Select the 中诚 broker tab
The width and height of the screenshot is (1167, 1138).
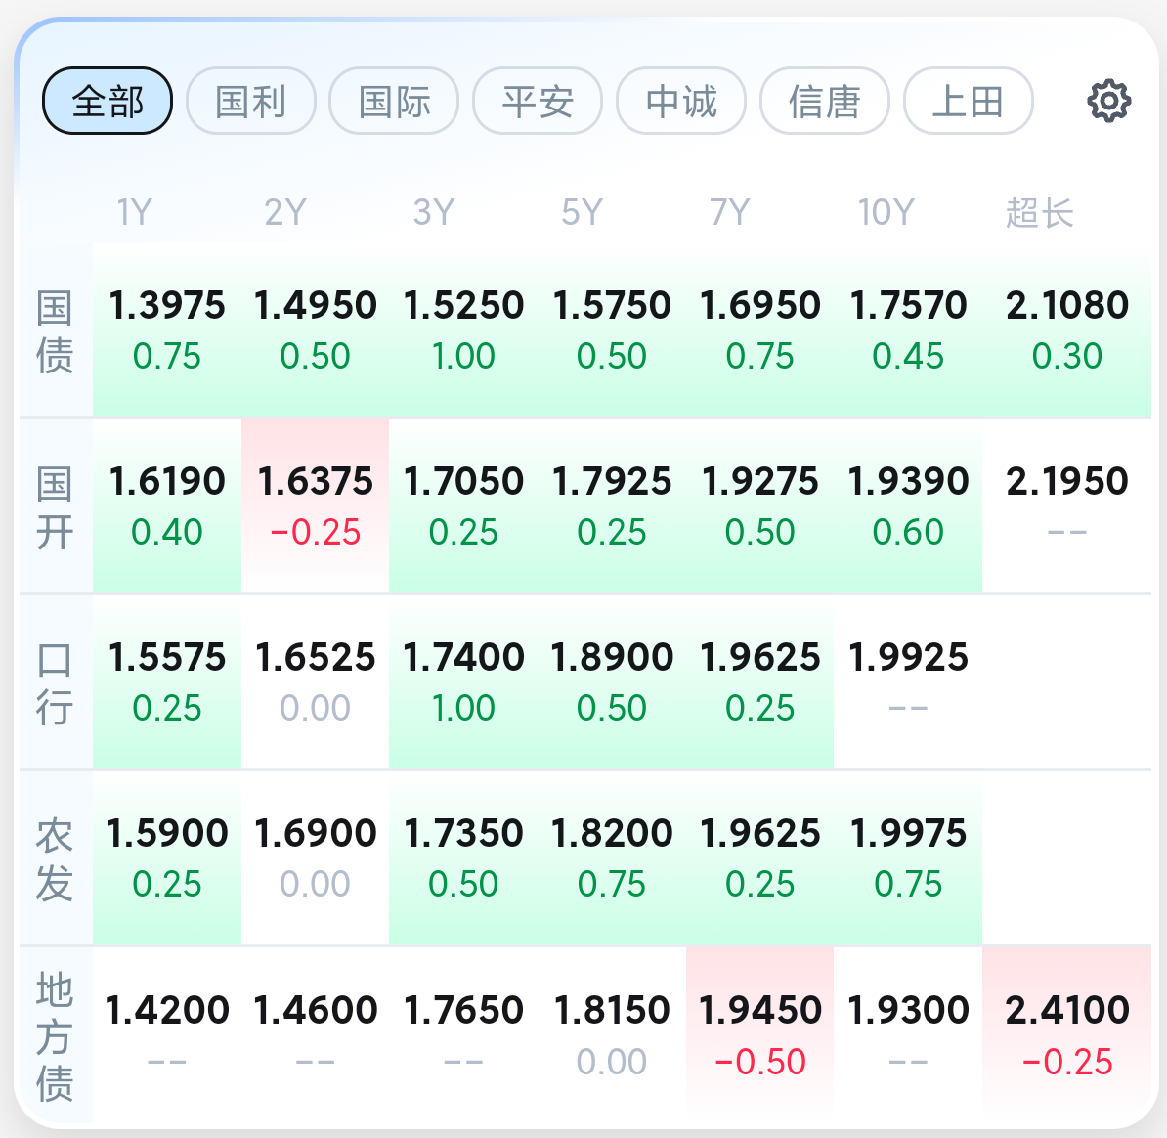pos(681,101)
